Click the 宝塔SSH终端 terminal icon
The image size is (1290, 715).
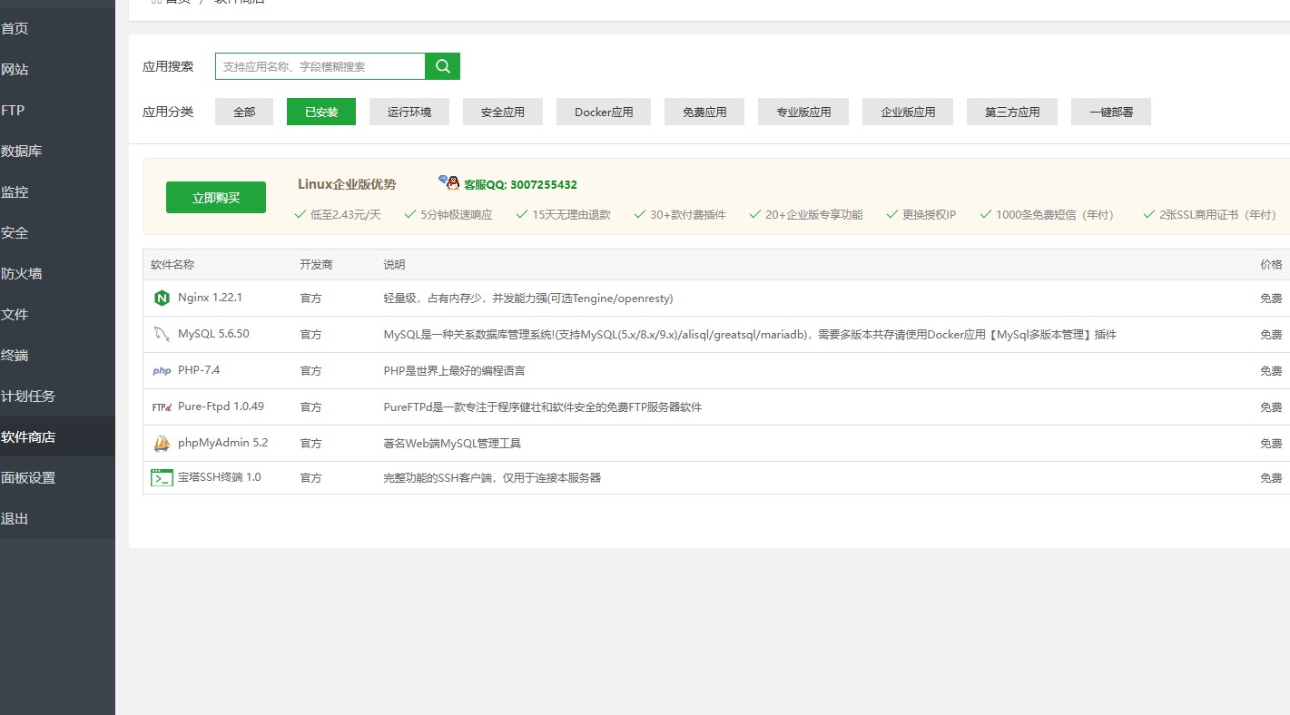pos(162,477)
